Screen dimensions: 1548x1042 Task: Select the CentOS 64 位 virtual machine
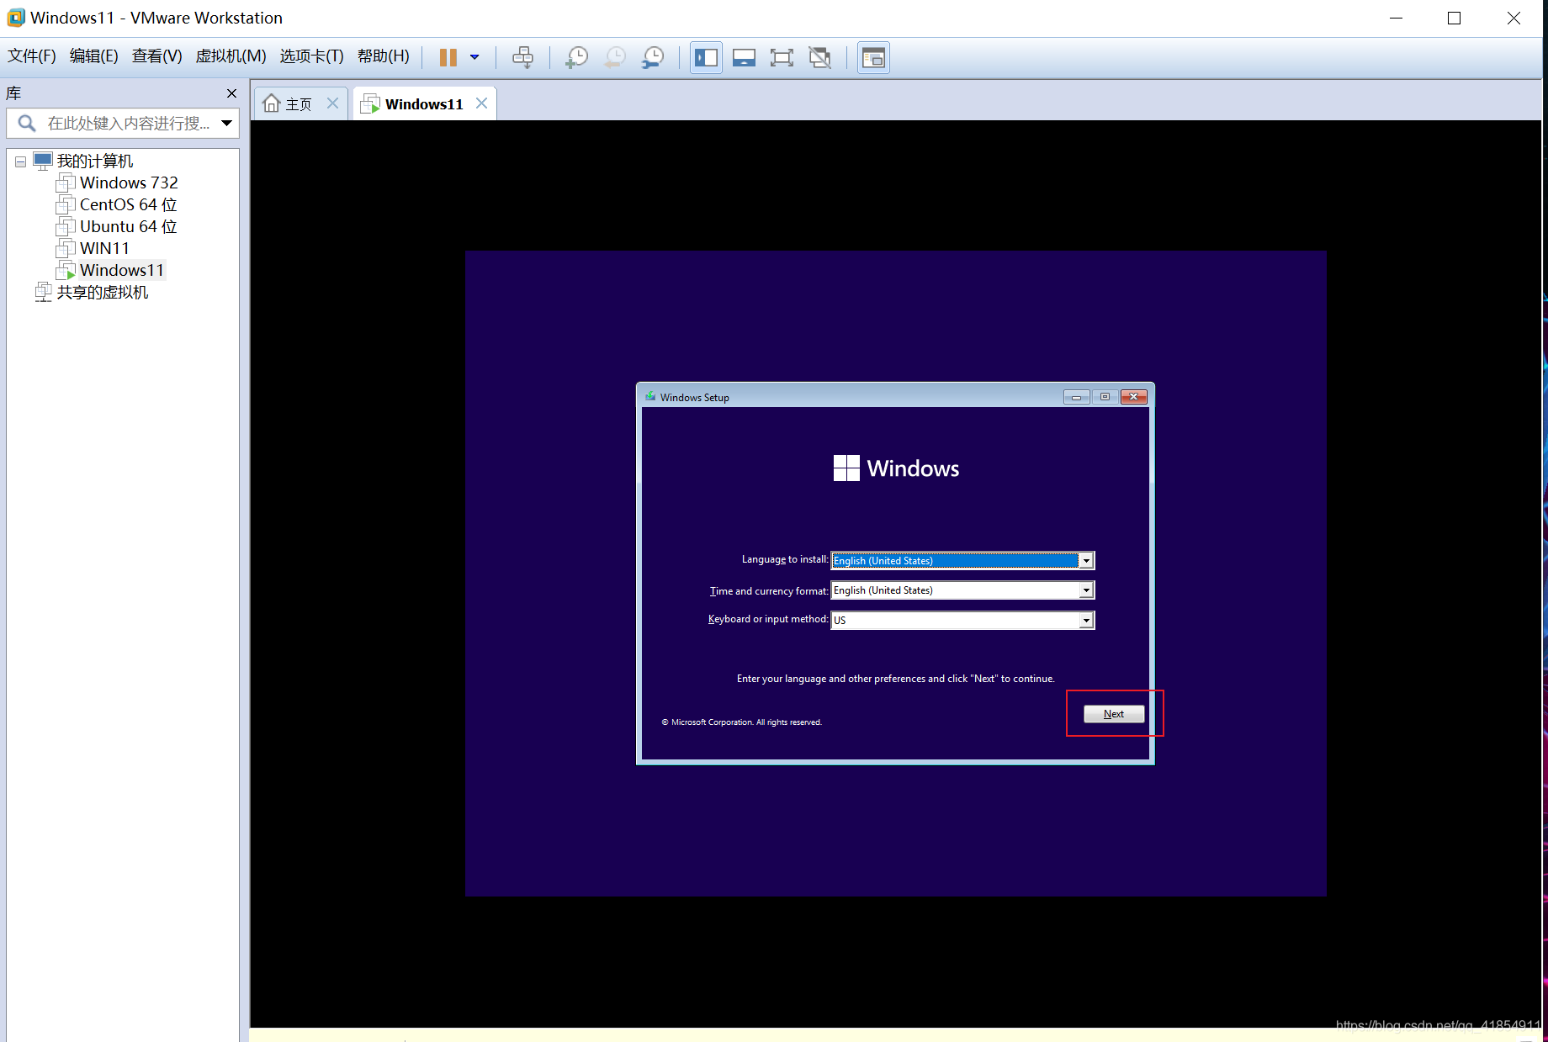[129, 204]
